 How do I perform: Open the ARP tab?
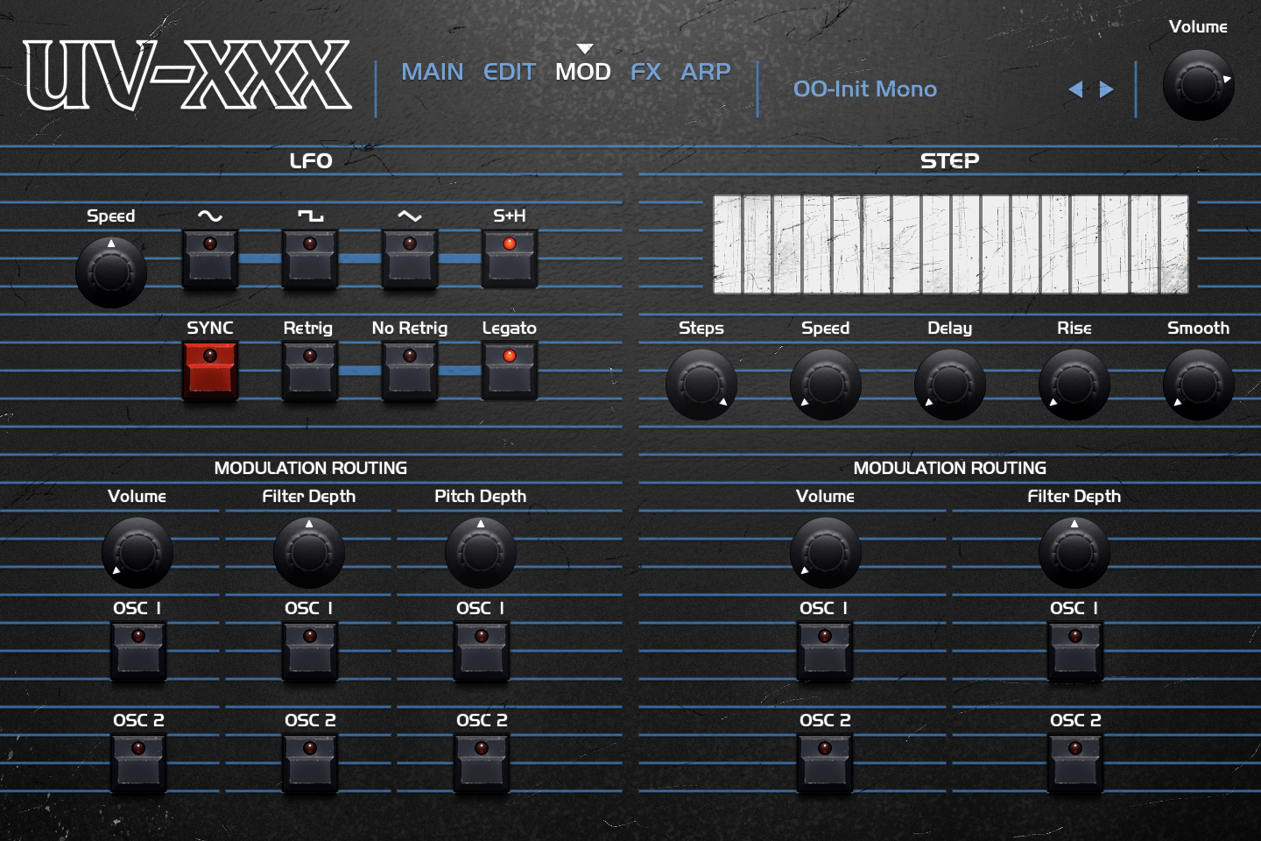coord(705,72)
